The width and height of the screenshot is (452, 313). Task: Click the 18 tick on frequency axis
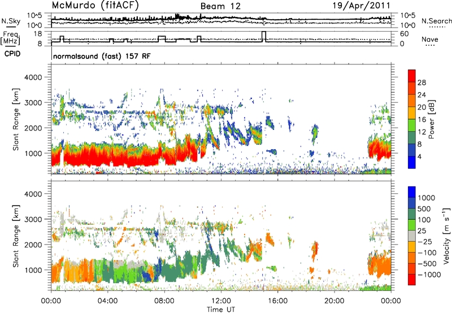[x=38, y=34]
